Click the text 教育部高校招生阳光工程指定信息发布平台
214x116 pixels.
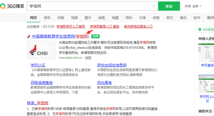[x=125, y=90]
